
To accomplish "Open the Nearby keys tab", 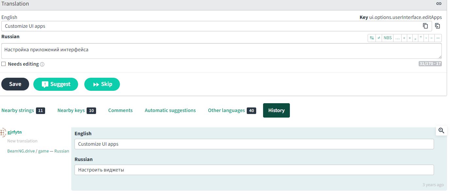I will pyautogui.click(x=76, y=110).
